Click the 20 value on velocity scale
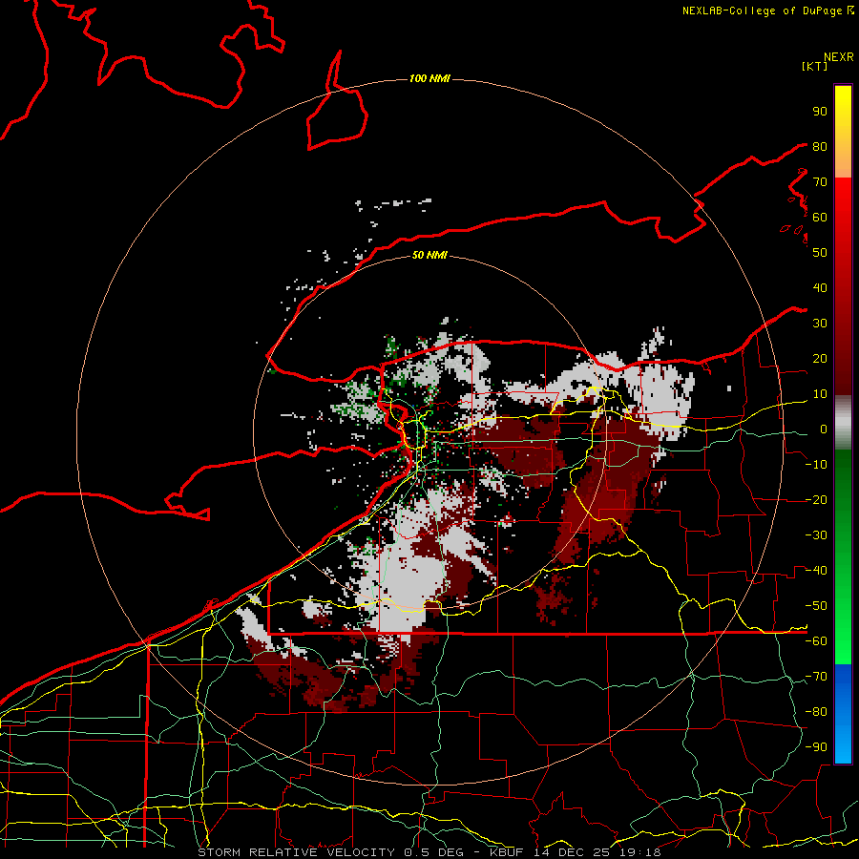The image size is (859, 859). point(820,358)
